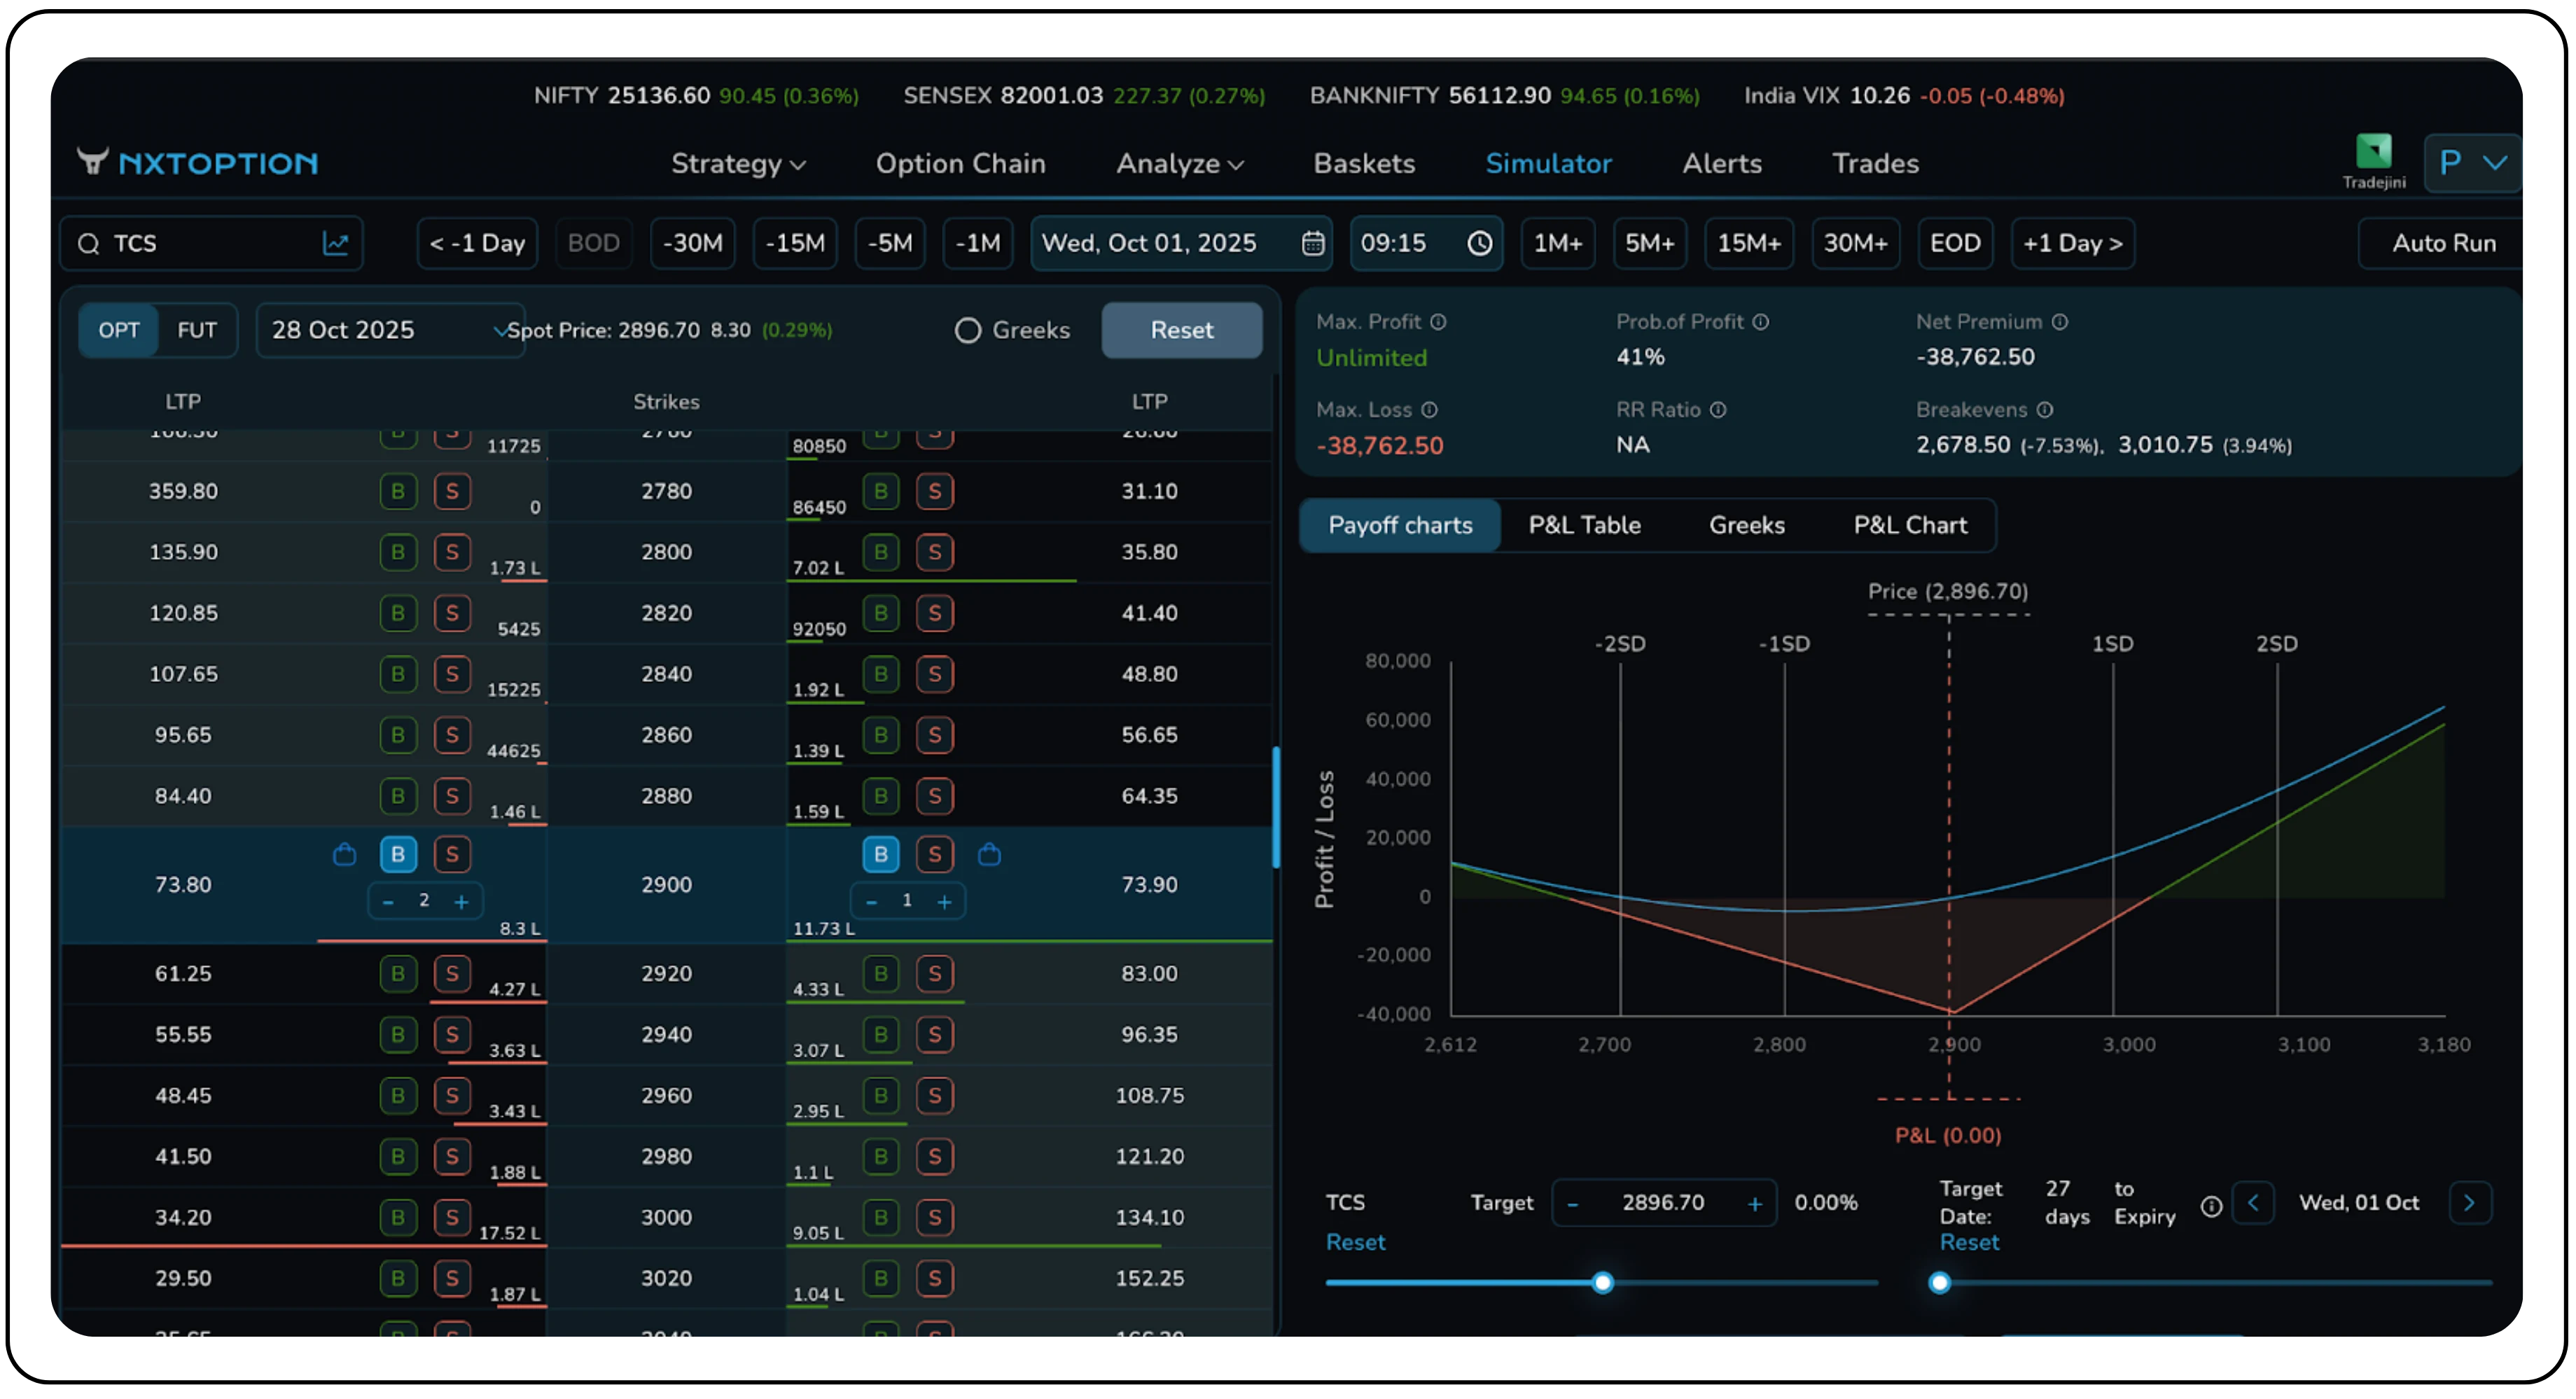Click the chart icon in TCS search box
This screenshot has width=2576, height=1399.
pyautogui.click(x=336, y=243)
